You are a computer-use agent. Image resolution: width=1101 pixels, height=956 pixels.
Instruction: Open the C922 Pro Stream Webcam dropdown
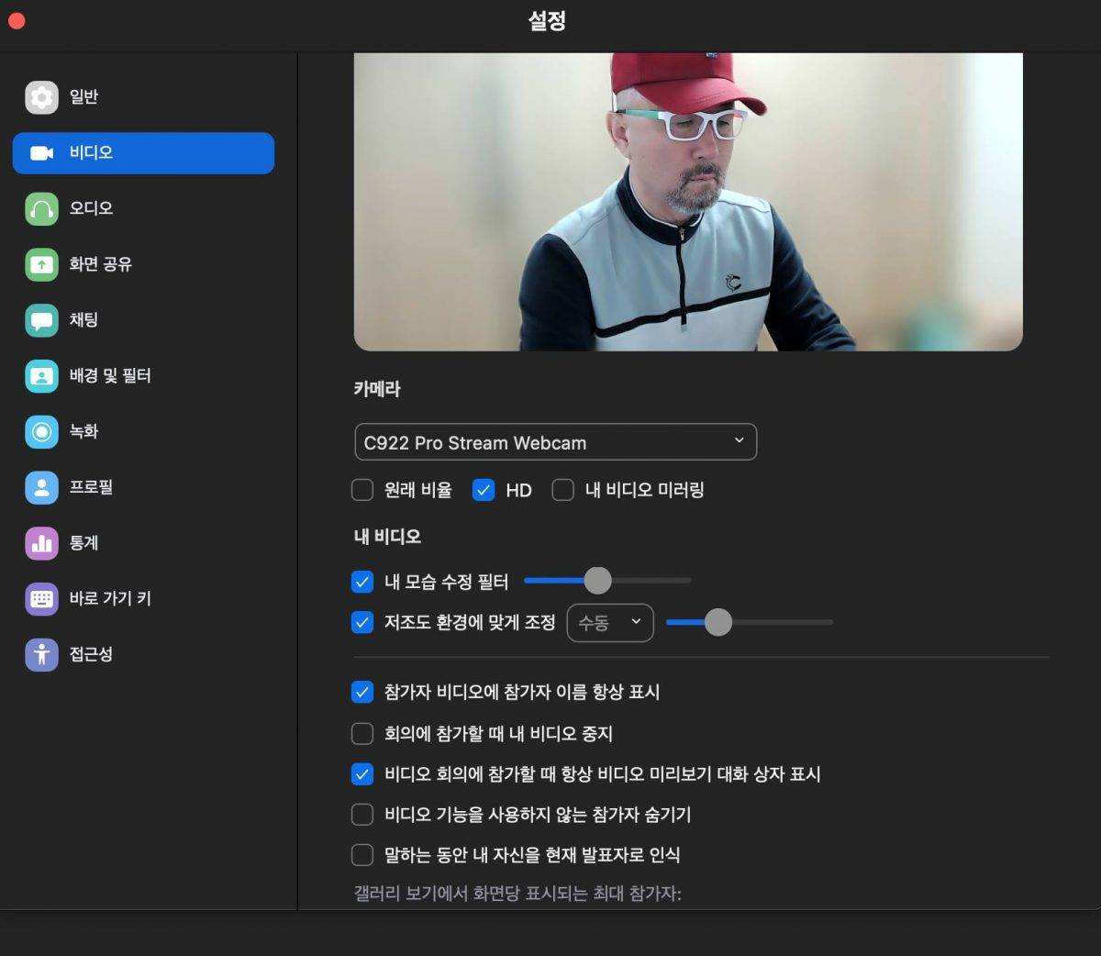pos(555,442)
